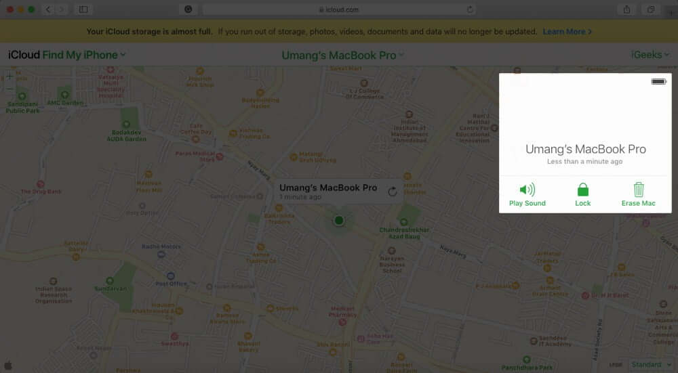The image size is (678, 373).
Task: Click Paras Medical Store marker
Action: pyautogui.click(x=220, y=156)
